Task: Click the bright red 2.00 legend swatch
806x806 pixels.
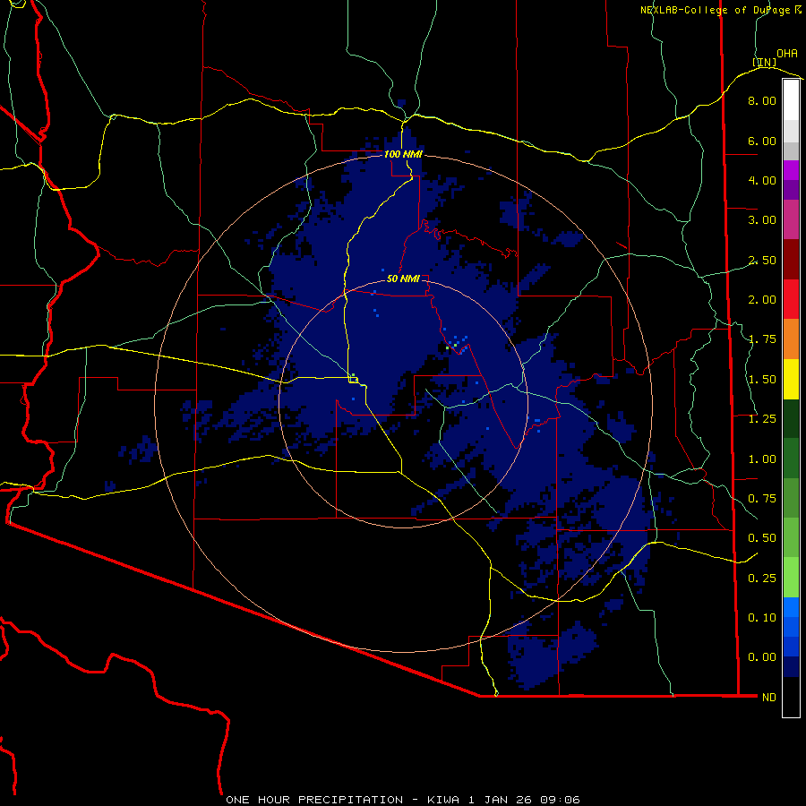Action: coord(791,299)
